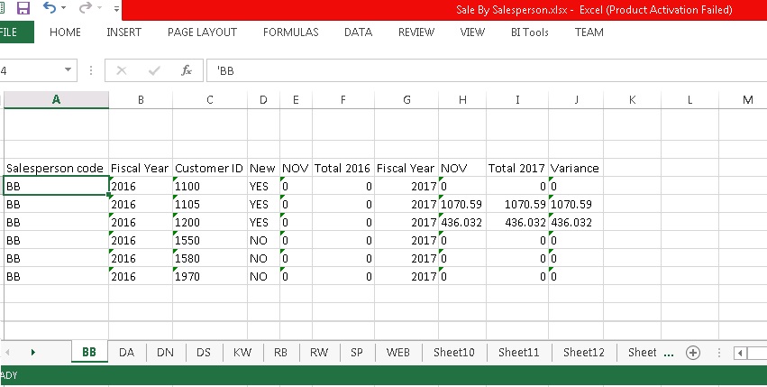Open the PAGE LAYOUT tab

[x=202, y=32]
